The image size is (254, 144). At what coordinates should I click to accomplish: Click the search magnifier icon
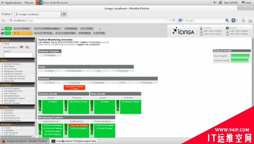pos(227,20)
